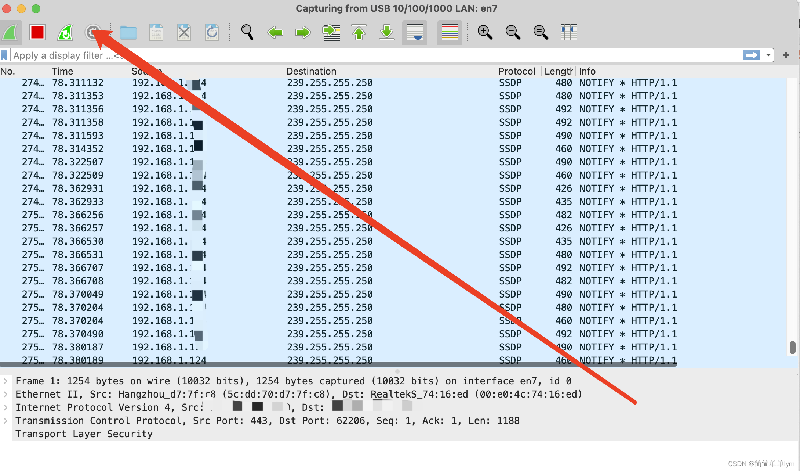Click the start capture shark fin icon

pos(10,32)
